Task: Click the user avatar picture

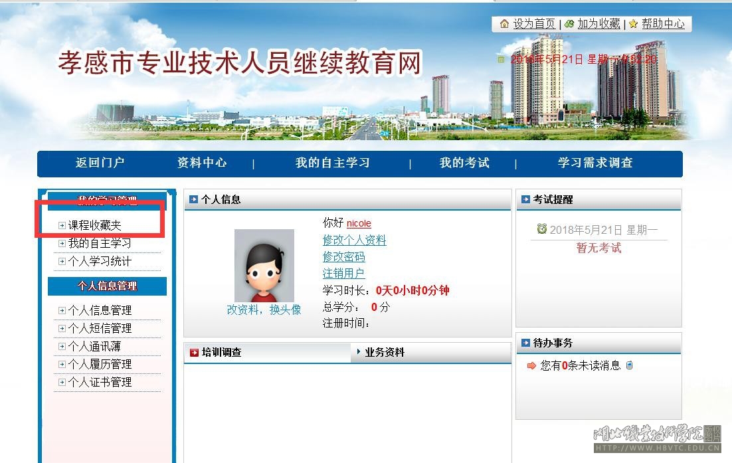Action: 264,265
